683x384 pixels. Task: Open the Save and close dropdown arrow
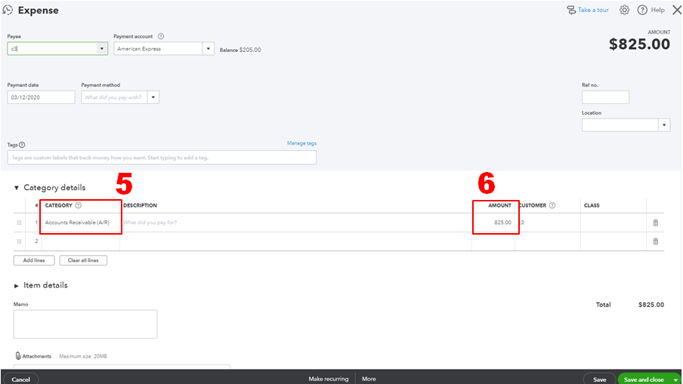[675, 379]
